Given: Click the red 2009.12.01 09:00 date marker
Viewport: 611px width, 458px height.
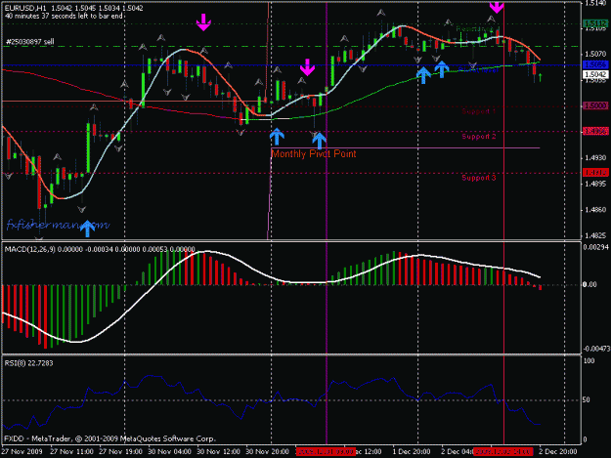Looking at the screenshot, I should (x=326, y=452).
